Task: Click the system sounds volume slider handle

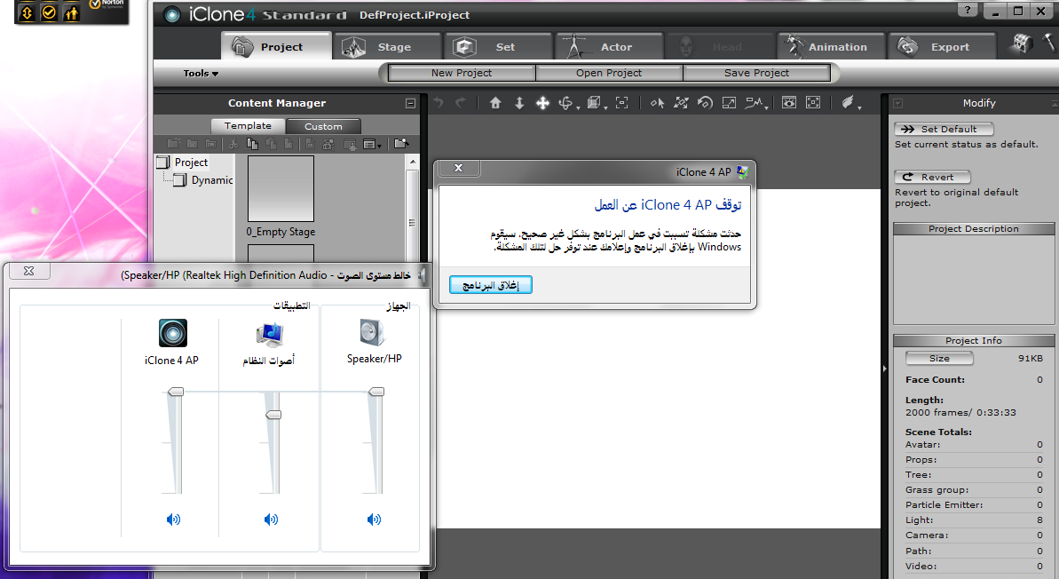Action: [273, 415]
